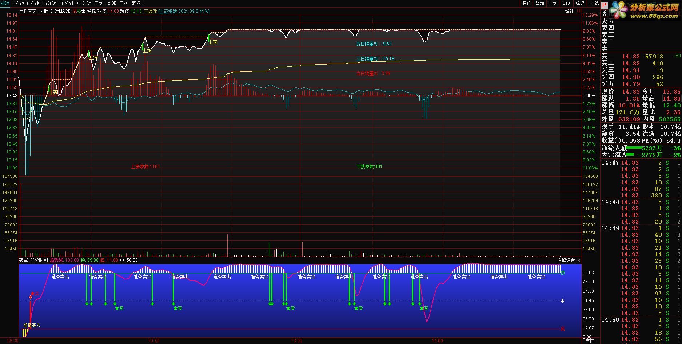
Task: Click the 上证指数 index readout
Action: click(184, 11)
